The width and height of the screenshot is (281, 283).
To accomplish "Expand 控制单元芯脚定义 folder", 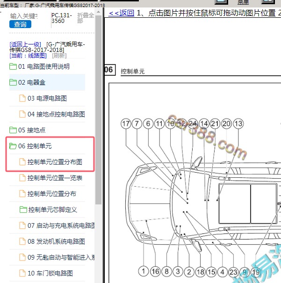I will pyautogui.click(x=53, y=210).
